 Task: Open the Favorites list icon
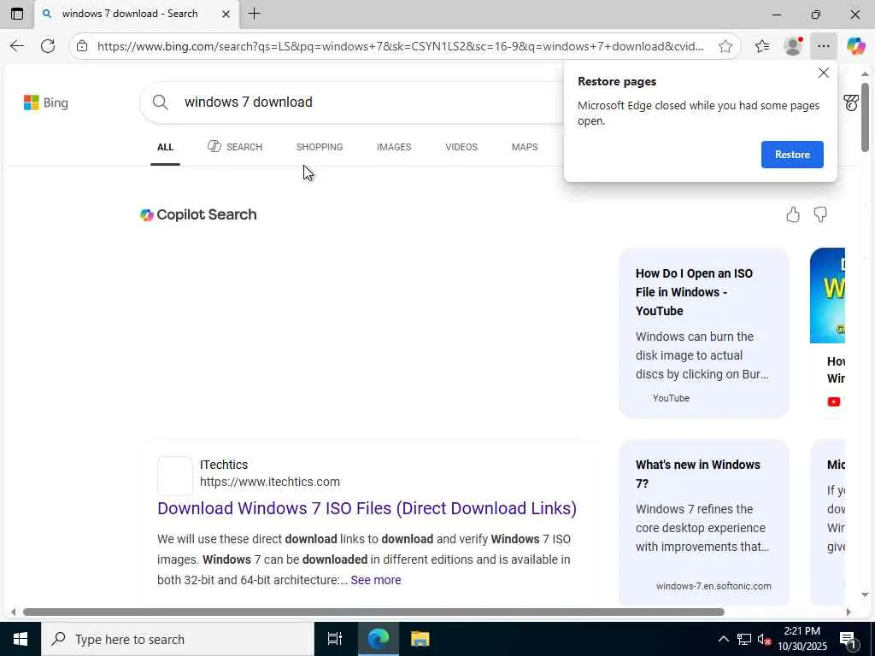[x=762, y=46]
